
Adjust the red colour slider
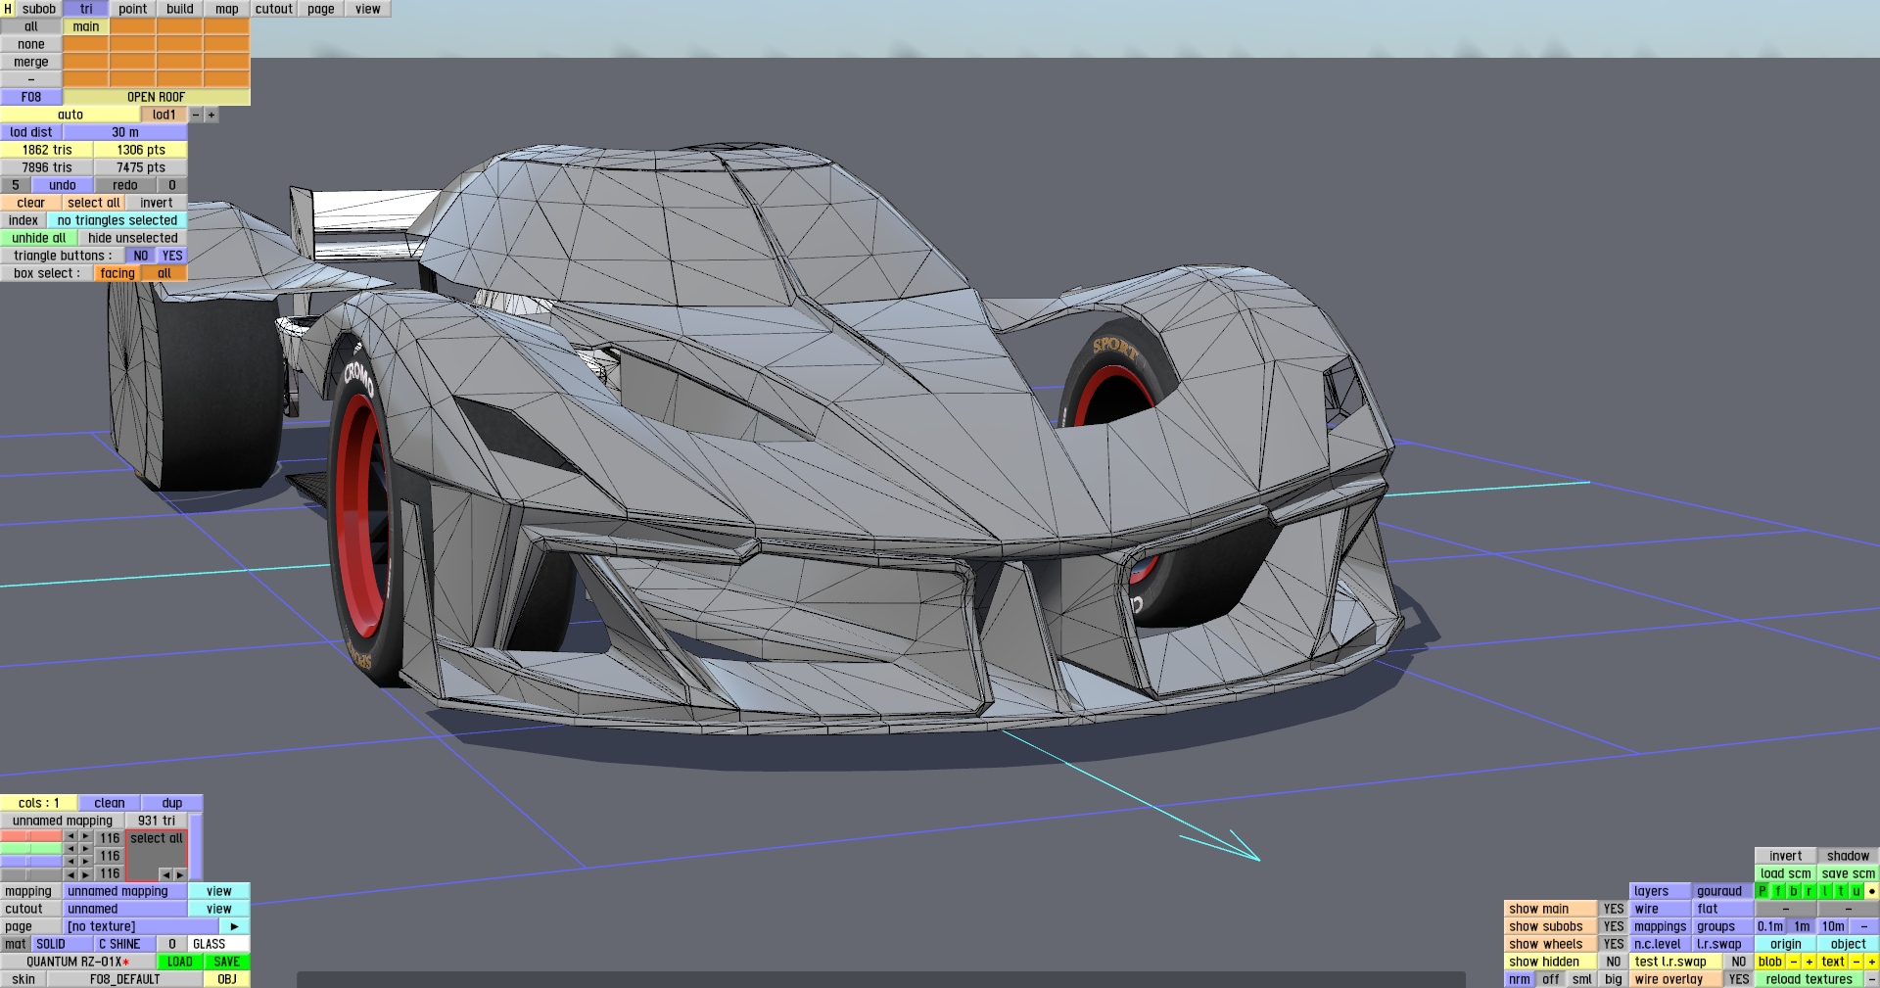(x=31, y=837)
